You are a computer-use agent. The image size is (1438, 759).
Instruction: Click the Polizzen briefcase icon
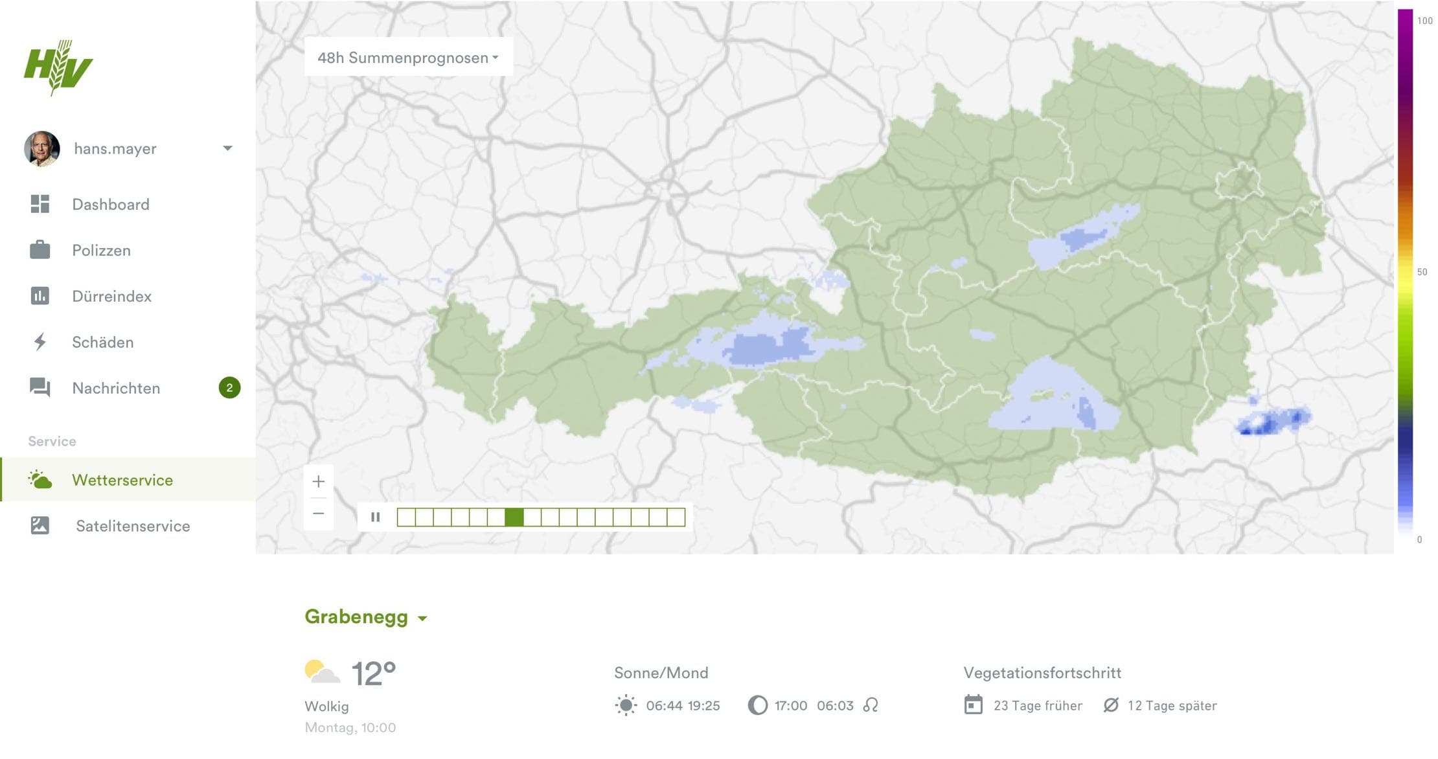tap(40, 250)
